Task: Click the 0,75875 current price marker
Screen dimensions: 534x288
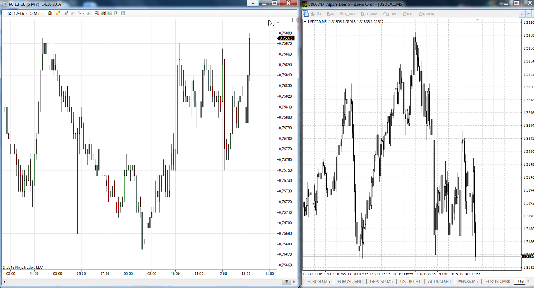Action: tap(286, 38)
